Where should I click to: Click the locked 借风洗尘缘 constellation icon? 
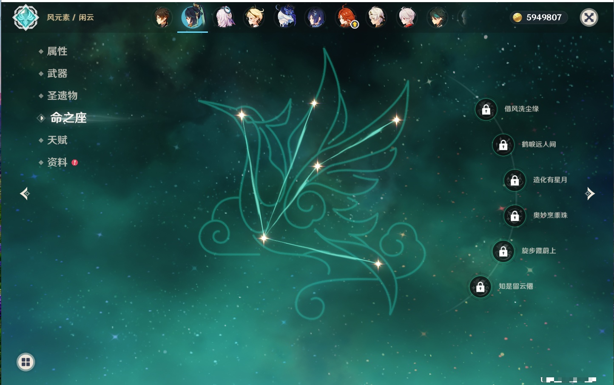486,109
